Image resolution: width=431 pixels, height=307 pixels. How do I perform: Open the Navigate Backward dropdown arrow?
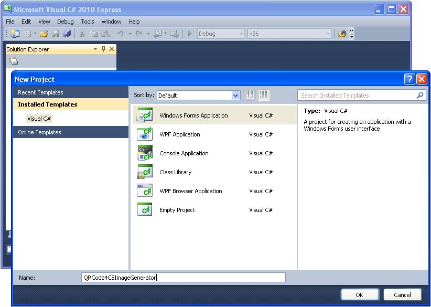pyautogui.click(x=166, y=34)
